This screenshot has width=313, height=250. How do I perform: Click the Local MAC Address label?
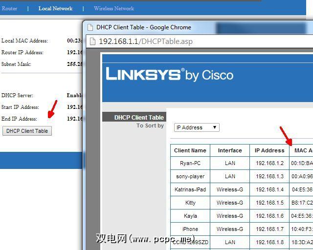point(24,41)
